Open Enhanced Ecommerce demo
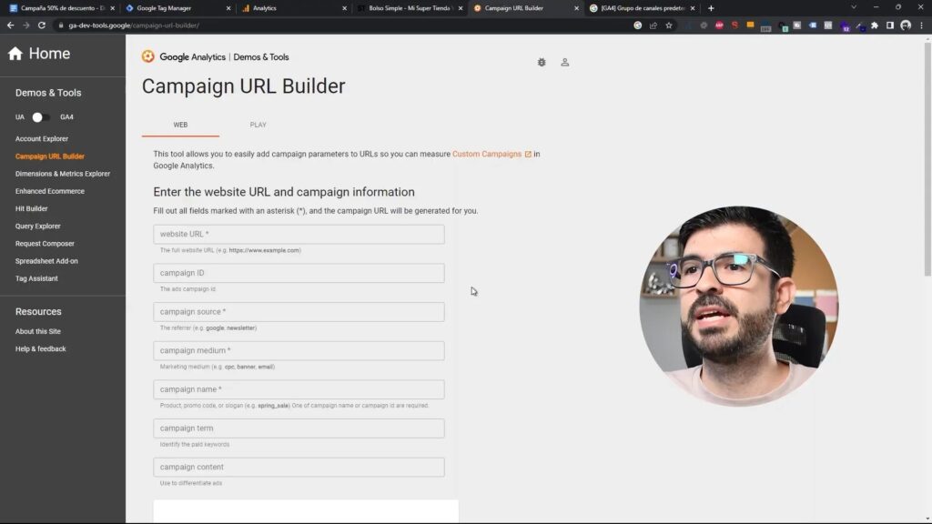The image size is (932, 524). [50, 191]
